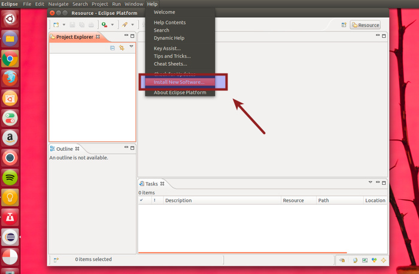Click the flashlight Search toolbar icon
The height and width of the screenshot is (274, 419).
pyautogui.click(x=125, y=25)
